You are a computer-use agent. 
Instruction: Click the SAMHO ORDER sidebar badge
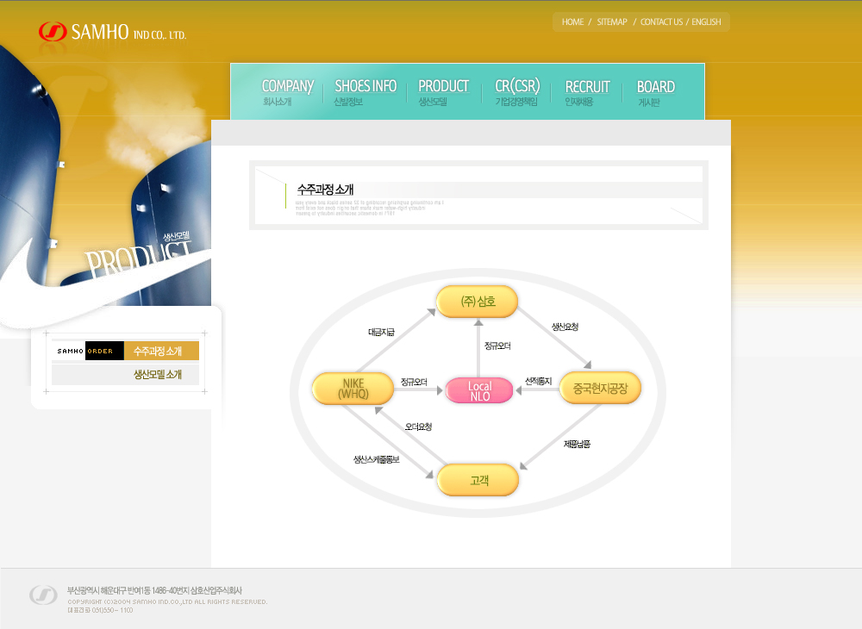(87, 352)
